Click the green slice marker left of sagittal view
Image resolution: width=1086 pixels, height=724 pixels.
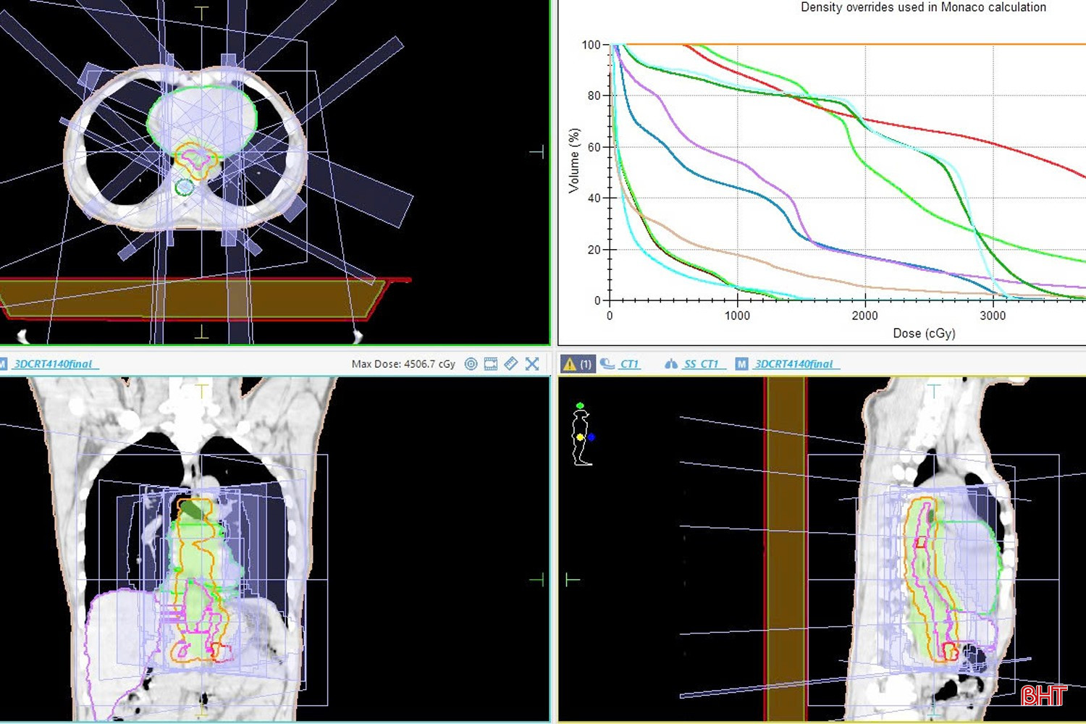pyautogui.click(x=572, y=579)
